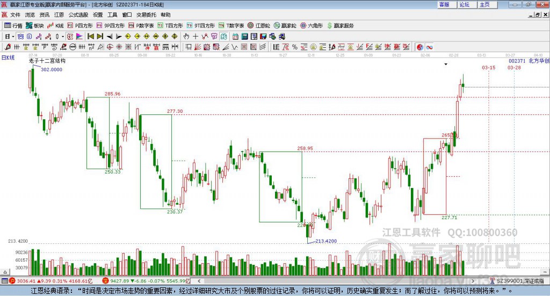Jump to the first bar with the green start arrow

click(x=90, y=37)
